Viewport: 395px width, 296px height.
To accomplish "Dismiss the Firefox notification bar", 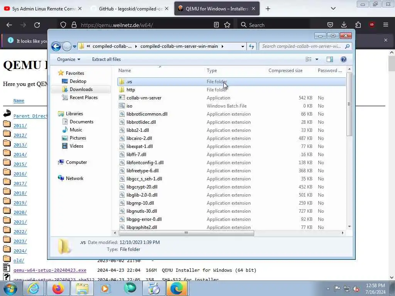I will coord(386,40).
